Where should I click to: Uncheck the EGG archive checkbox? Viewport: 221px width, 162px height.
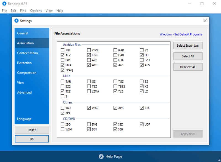click(89, 55)
